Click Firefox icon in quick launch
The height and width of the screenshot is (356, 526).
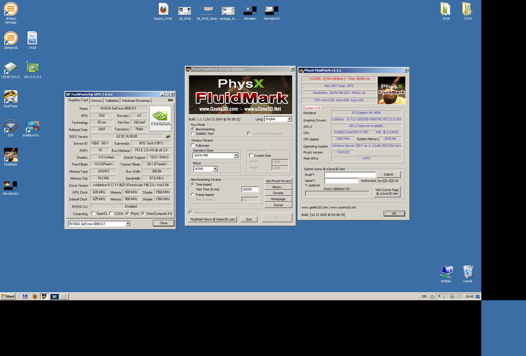35,296
